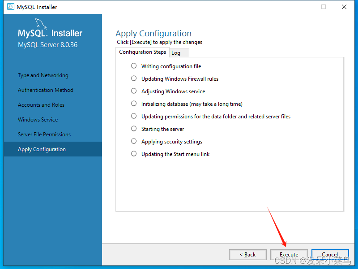Image resolution: width=358 pixels, height=269 pixels.
Task: Click the MySQL dolphin logo in sidebar
Action: click(x=41, y=24)
